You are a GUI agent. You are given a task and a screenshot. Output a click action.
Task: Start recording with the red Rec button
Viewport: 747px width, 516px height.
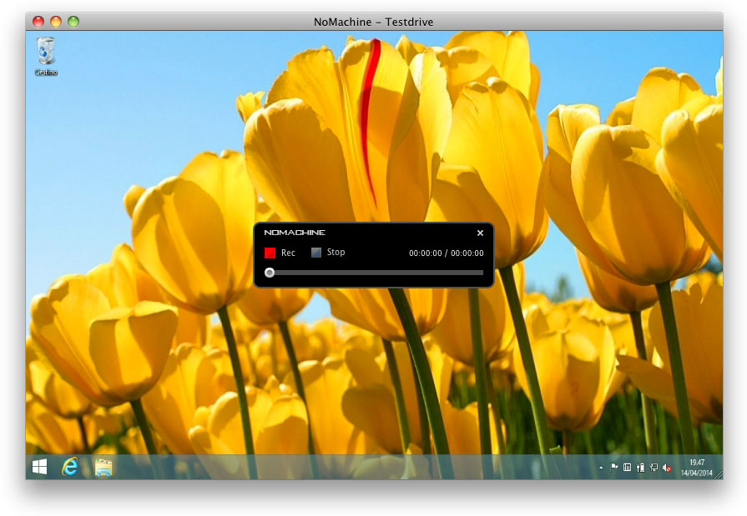click(x=270, y=253)
